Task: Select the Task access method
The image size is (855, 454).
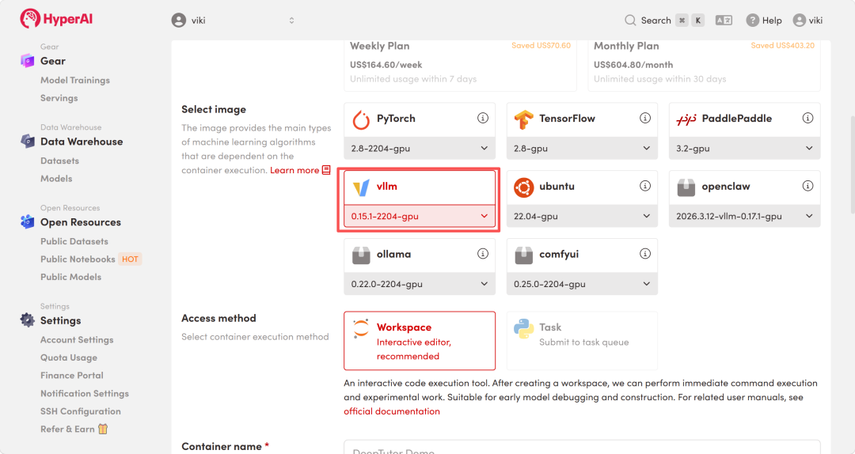Action: coord(582,341)
